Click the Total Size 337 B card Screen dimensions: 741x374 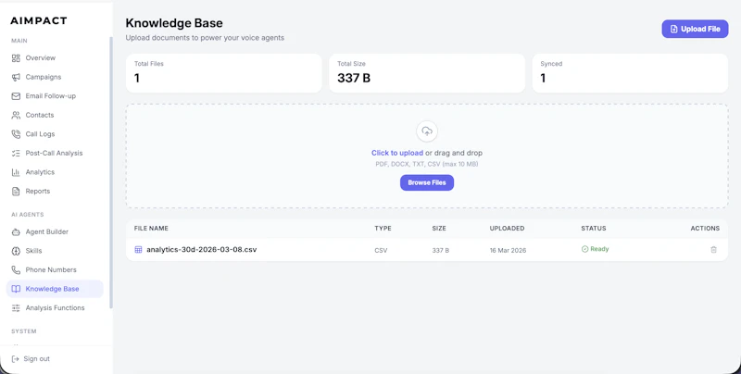pyautogui.click(x=427, y=73)
